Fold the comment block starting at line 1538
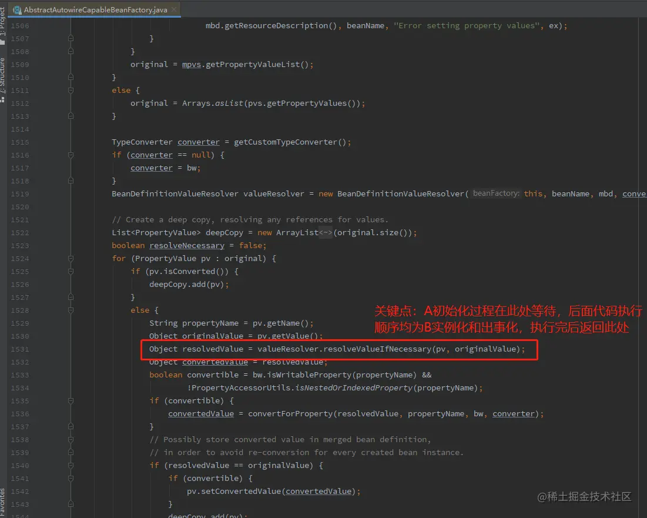This screenshot has height=518, width=647. [71, 440]
